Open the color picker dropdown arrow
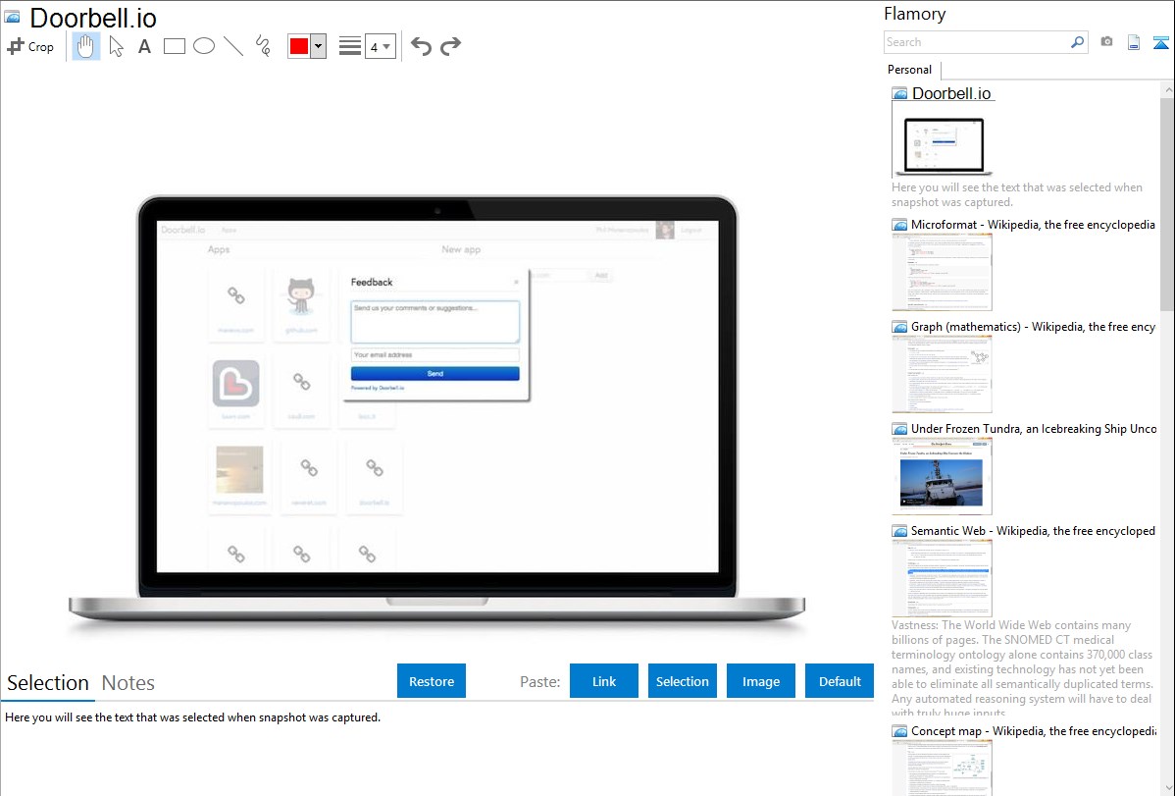Viewport: 1175px width, 796px height. (319, 46)
